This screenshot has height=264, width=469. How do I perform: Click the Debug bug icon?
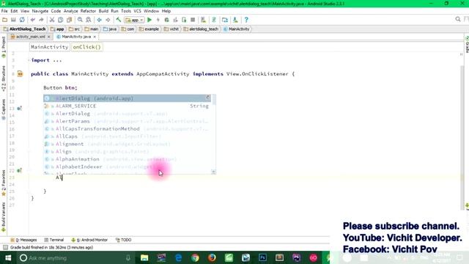click(x=166, y=20)
